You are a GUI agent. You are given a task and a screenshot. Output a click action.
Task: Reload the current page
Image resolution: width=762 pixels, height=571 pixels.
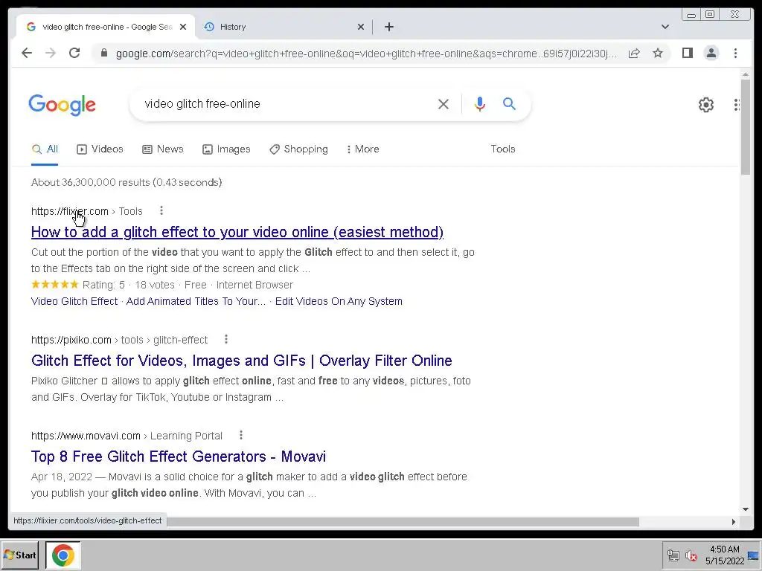[x=74, y=53]
